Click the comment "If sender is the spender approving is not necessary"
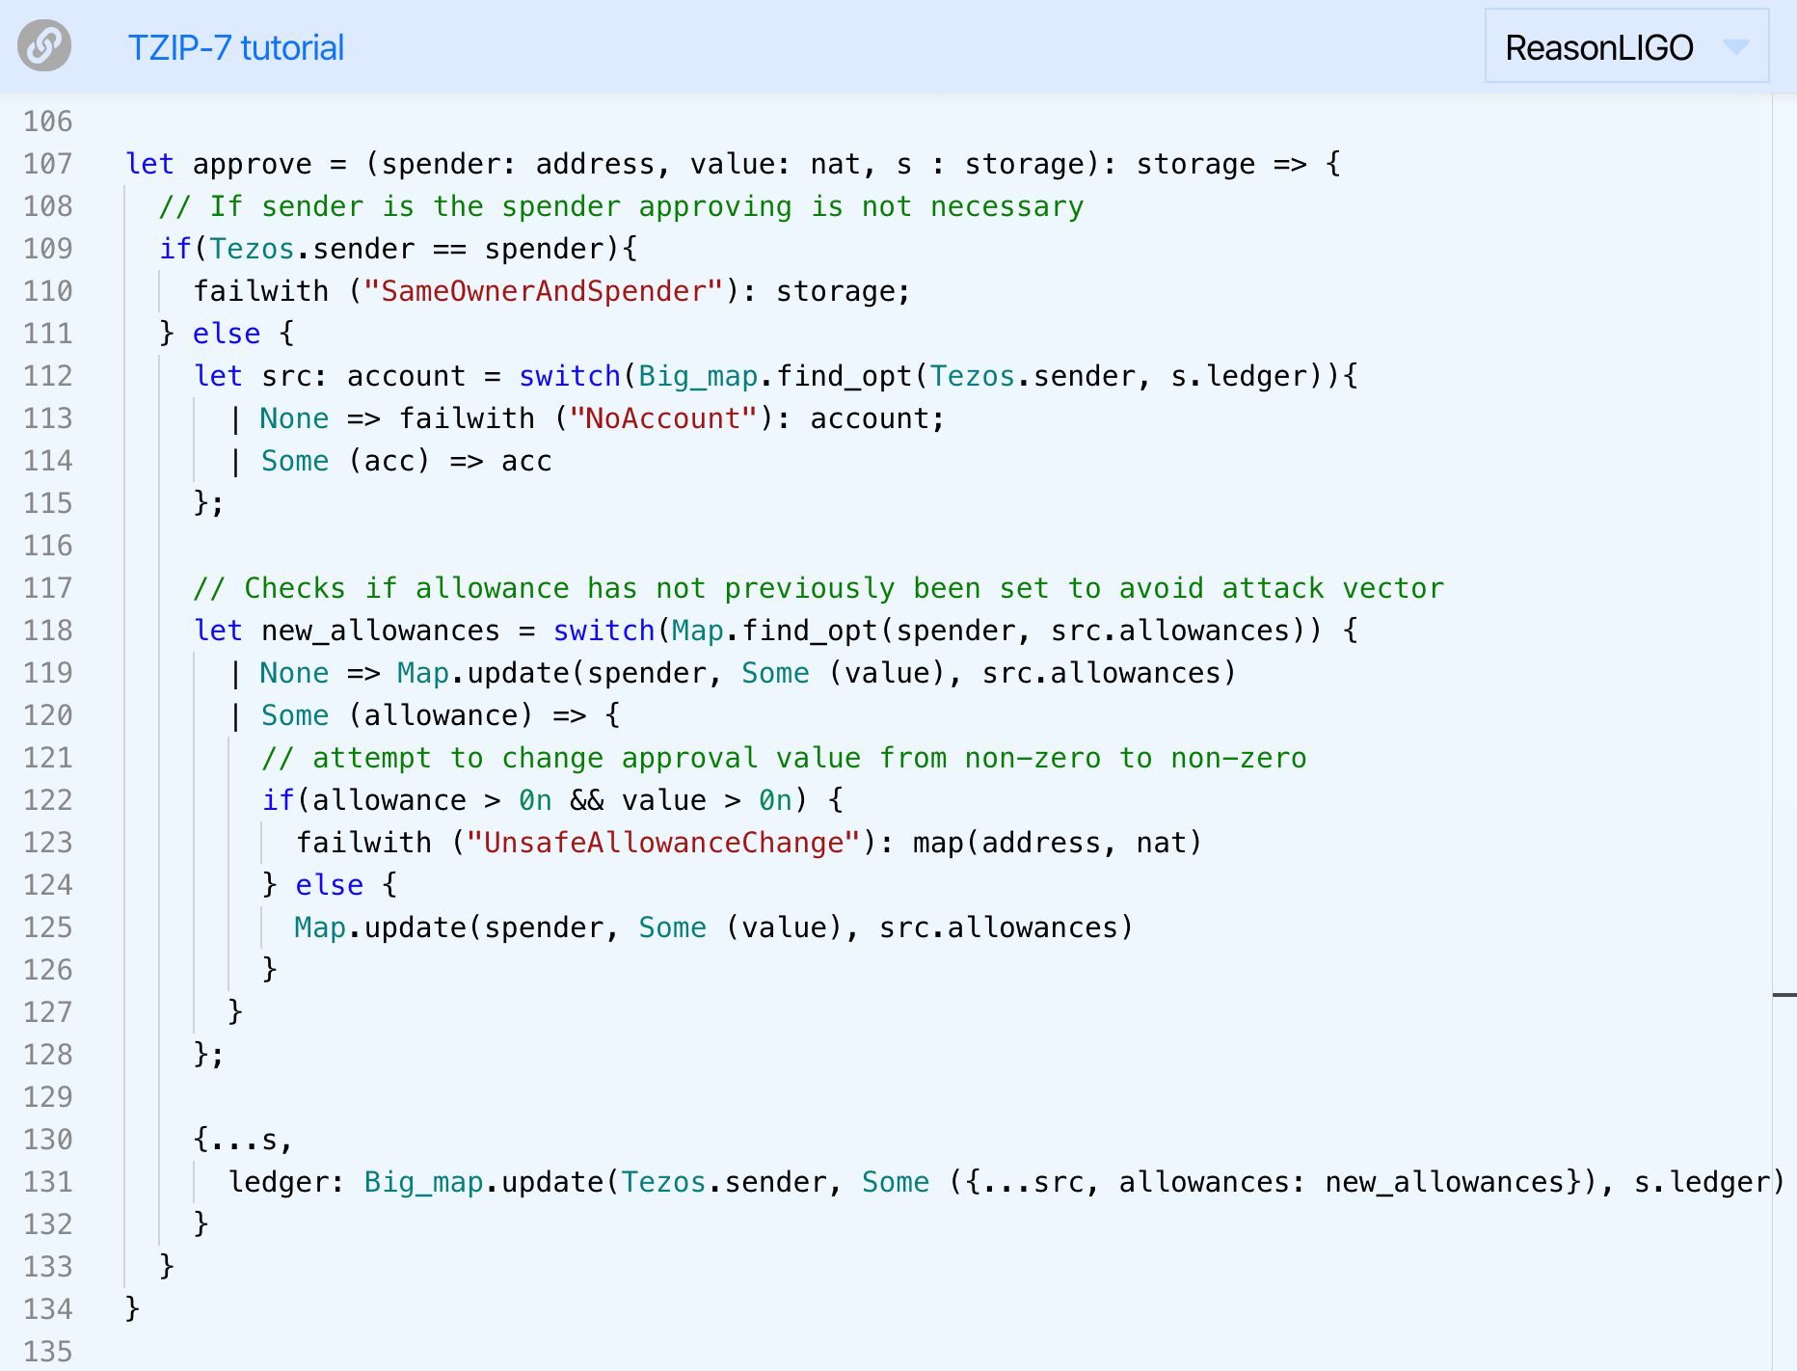Screen dimensions: 1797x1371 click(622, 206)
